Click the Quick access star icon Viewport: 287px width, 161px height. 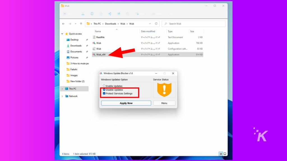pyautogui.click(x=67, y=34)
